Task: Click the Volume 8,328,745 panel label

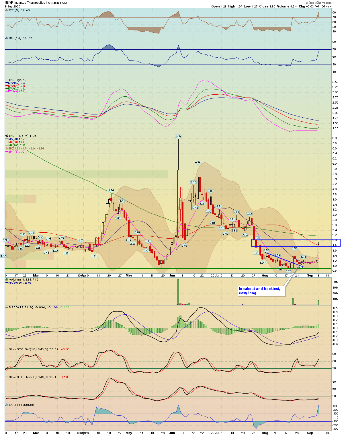Action: (24, 279)
